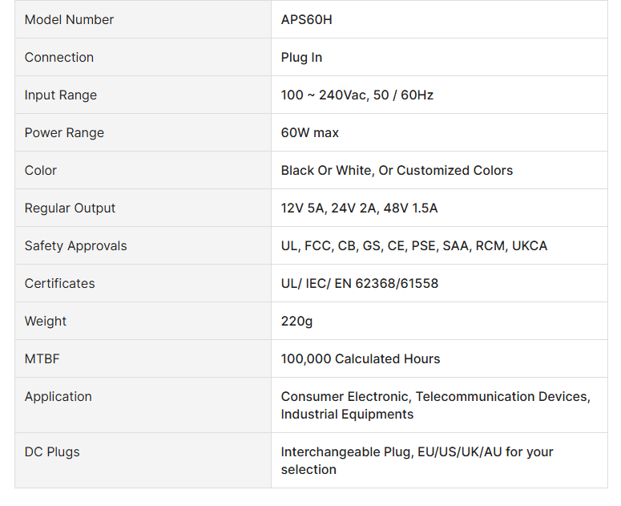Click the Model Number label cell
This screenshot has height=506, width=621.
[x=69, y=19]
